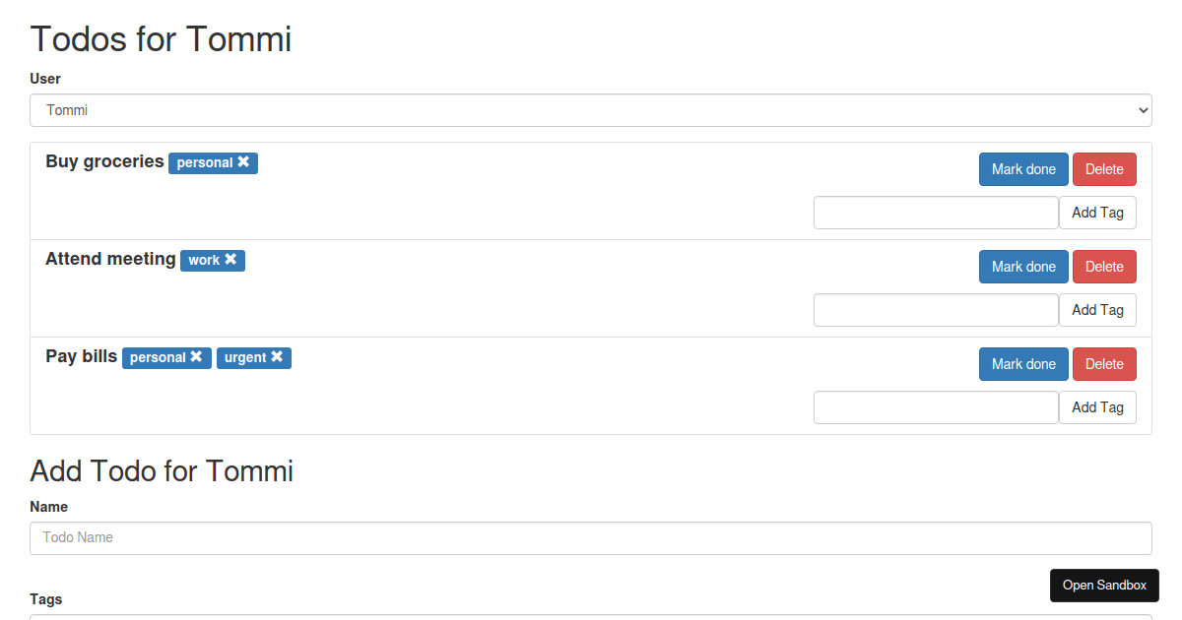Delete the Pay bills todo
This screenshot has width=1182, height=620.
(1104, 364)
